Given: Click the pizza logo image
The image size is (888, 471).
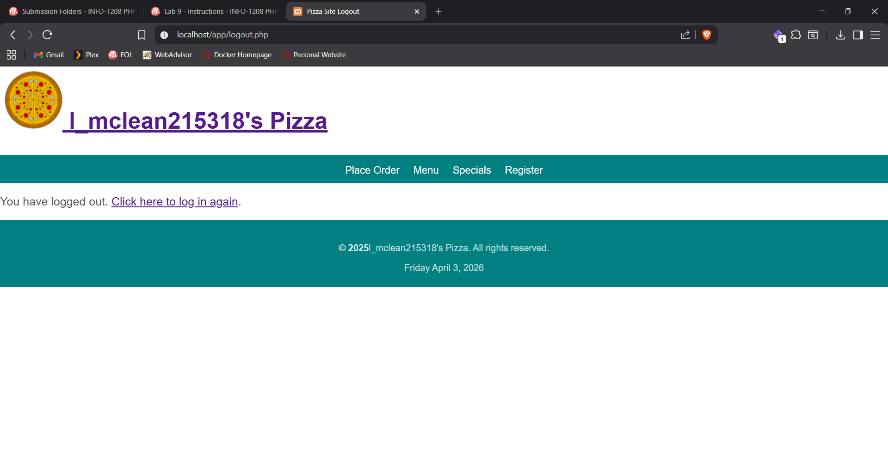Looking at the screenshot, I should coord(33,100).
